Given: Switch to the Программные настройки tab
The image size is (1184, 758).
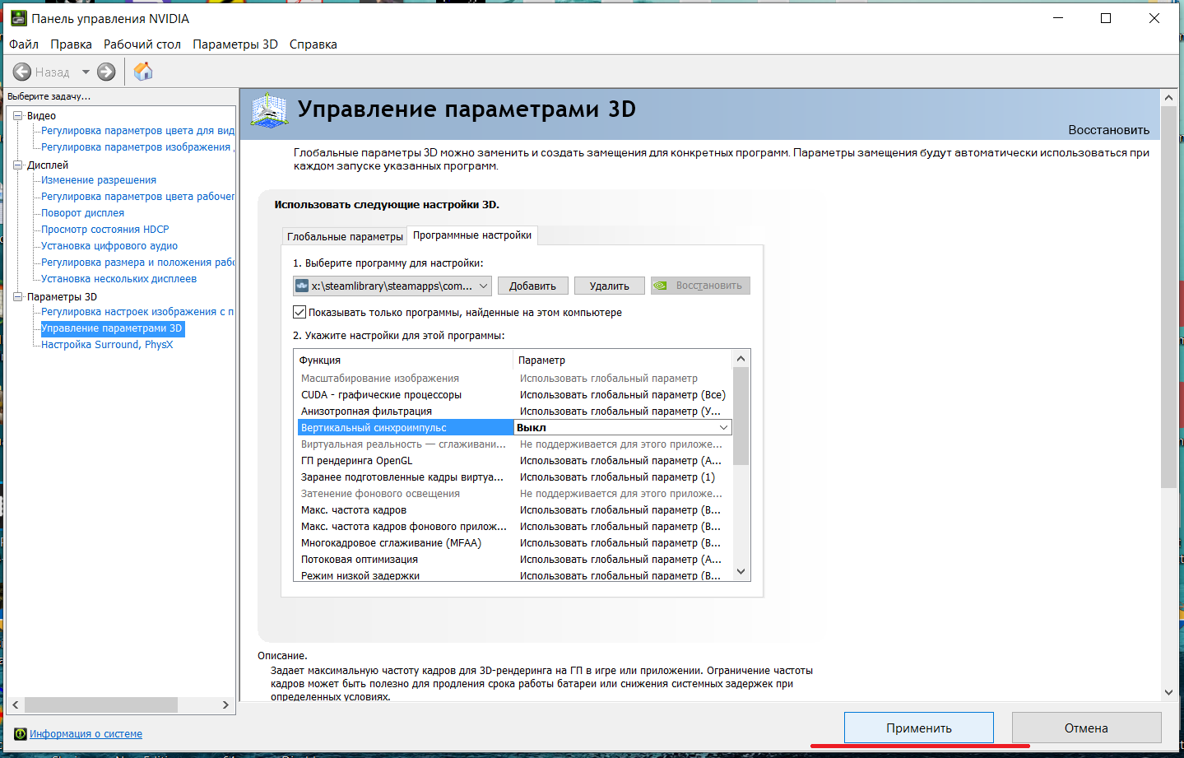Looking at the screenshot, I should (472, 235).
